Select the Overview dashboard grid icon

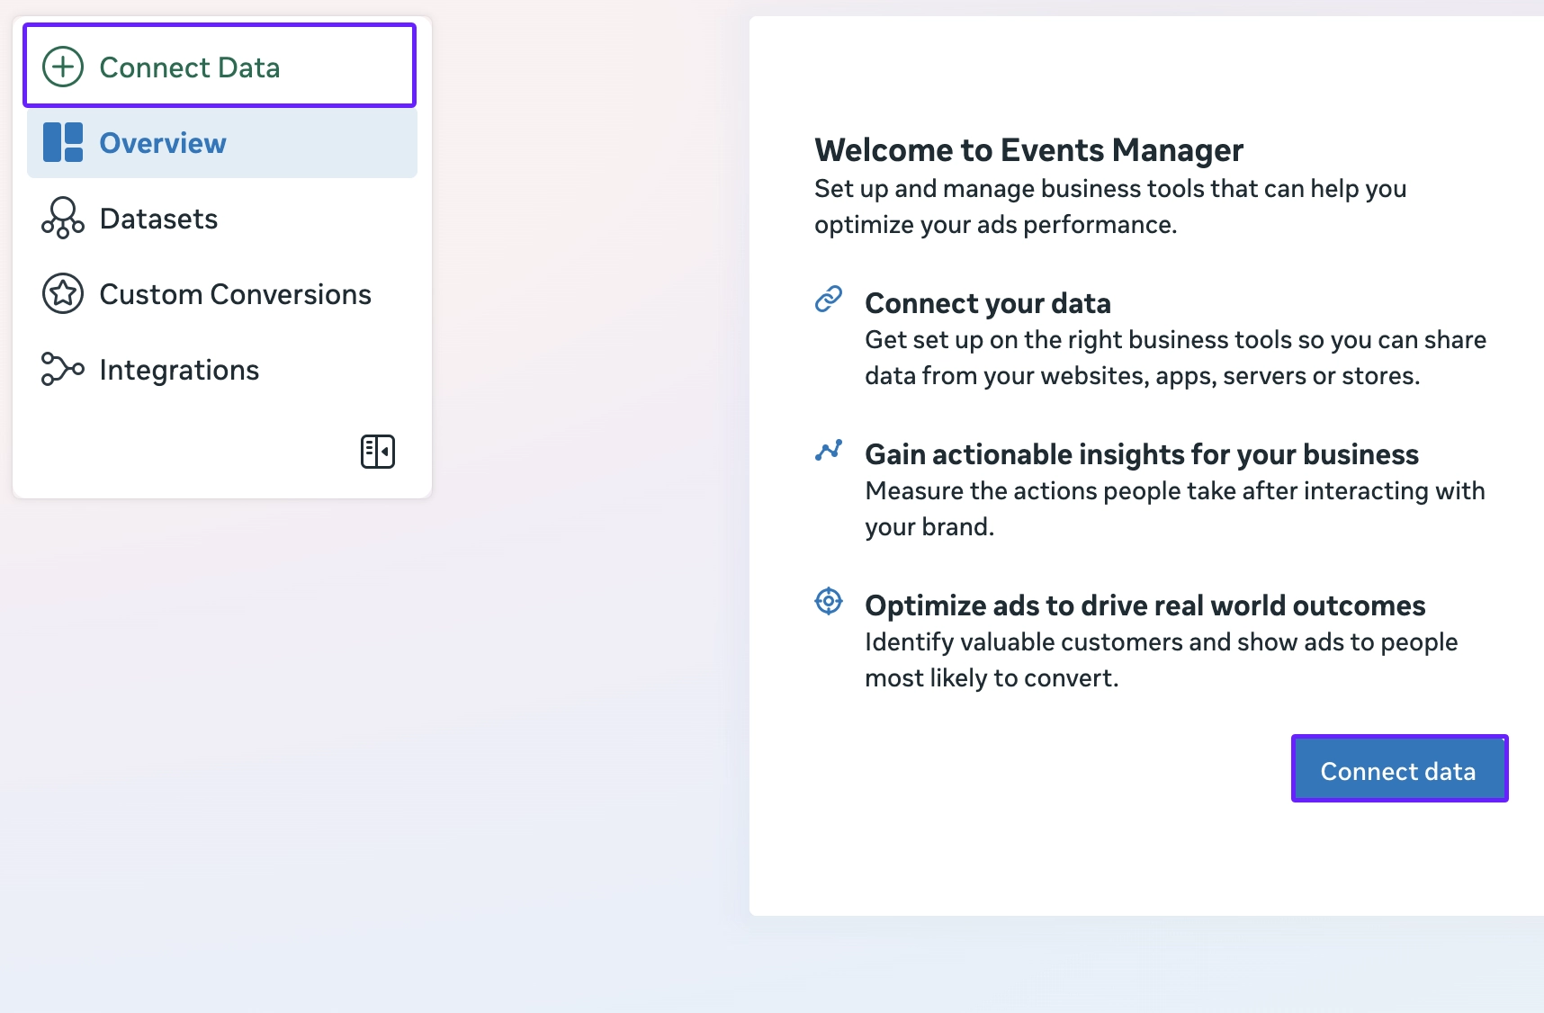pyautogui.click(x=61, y=142)
